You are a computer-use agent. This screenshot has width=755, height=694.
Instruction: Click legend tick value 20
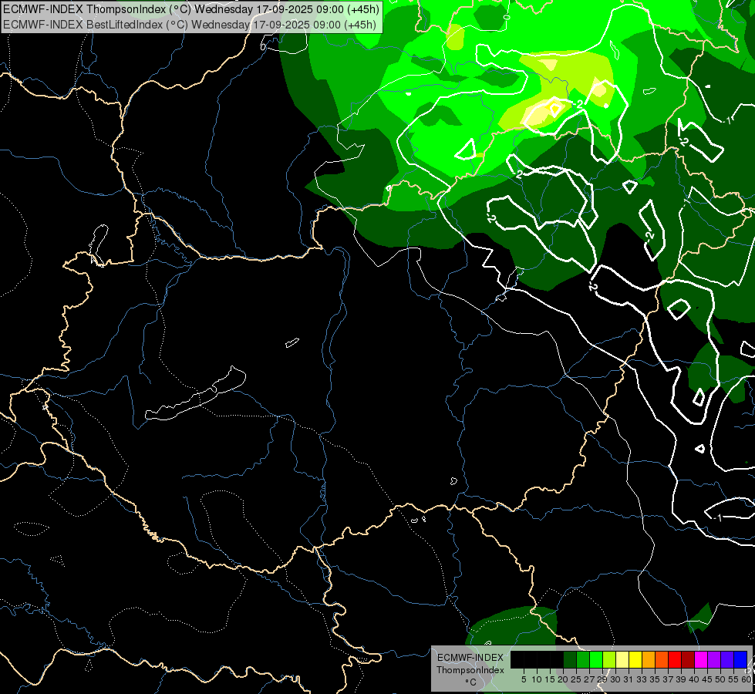click(563, 679)
